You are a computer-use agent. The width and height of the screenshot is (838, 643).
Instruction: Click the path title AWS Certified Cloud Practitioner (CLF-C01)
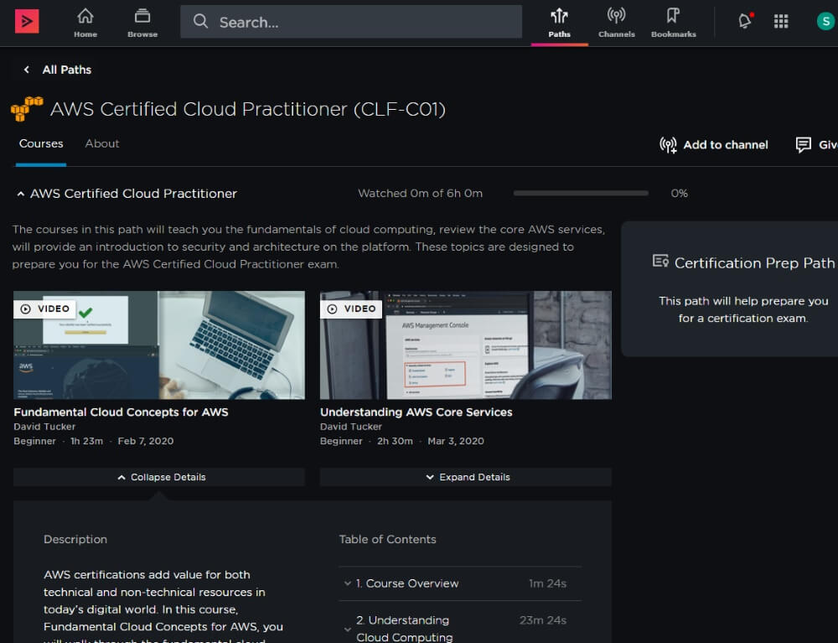[248, 109]
